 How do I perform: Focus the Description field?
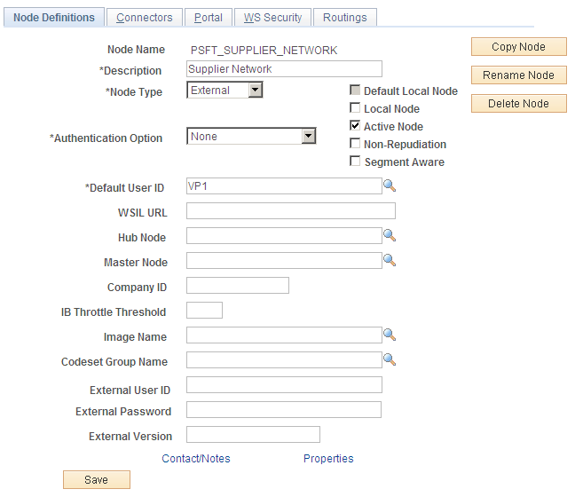(284, 69)
